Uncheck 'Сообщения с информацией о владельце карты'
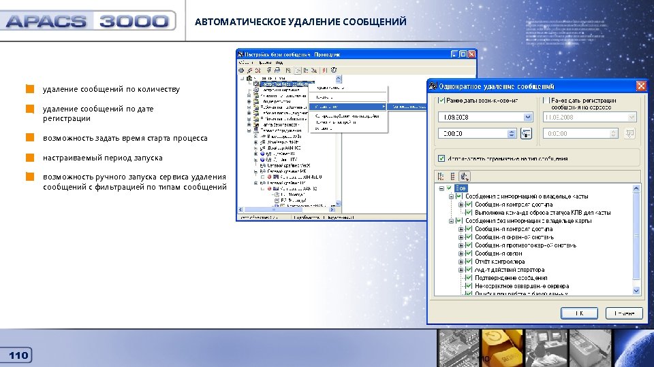 (x=458, y=196)
